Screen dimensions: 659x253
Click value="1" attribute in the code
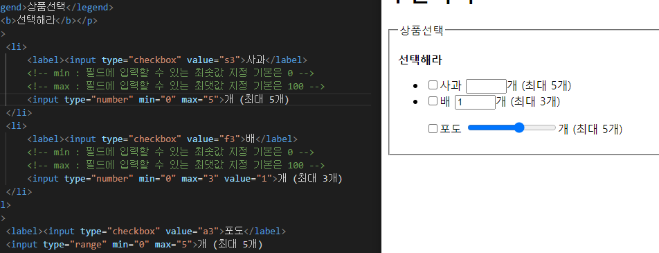coord(248,179)
